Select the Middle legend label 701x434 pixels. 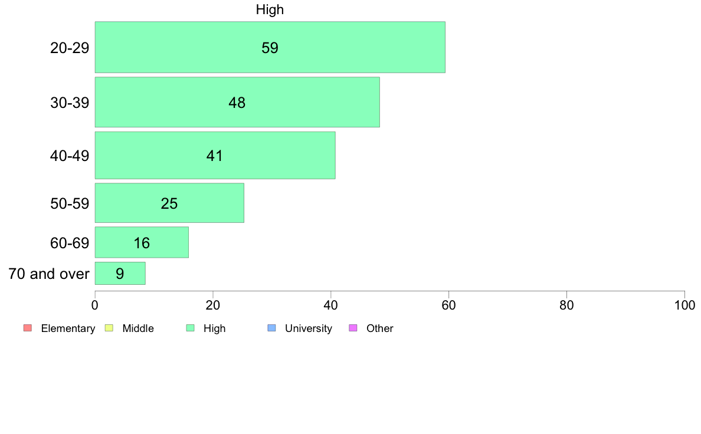click(138, 328)
